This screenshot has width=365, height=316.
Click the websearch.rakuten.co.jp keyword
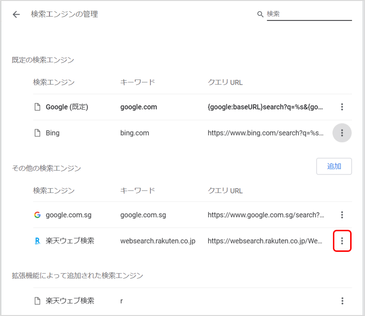tap(158, 241)
